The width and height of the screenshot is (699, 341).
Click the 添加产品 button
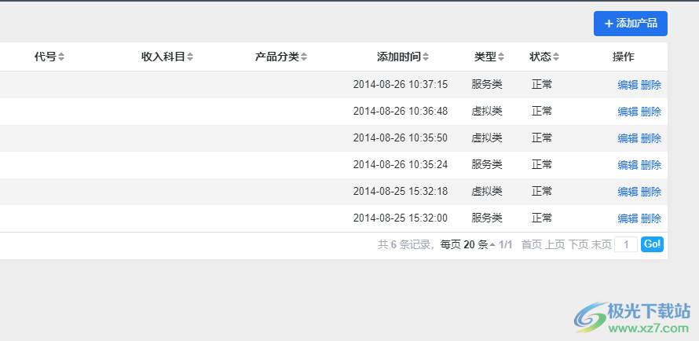point(631,24)
